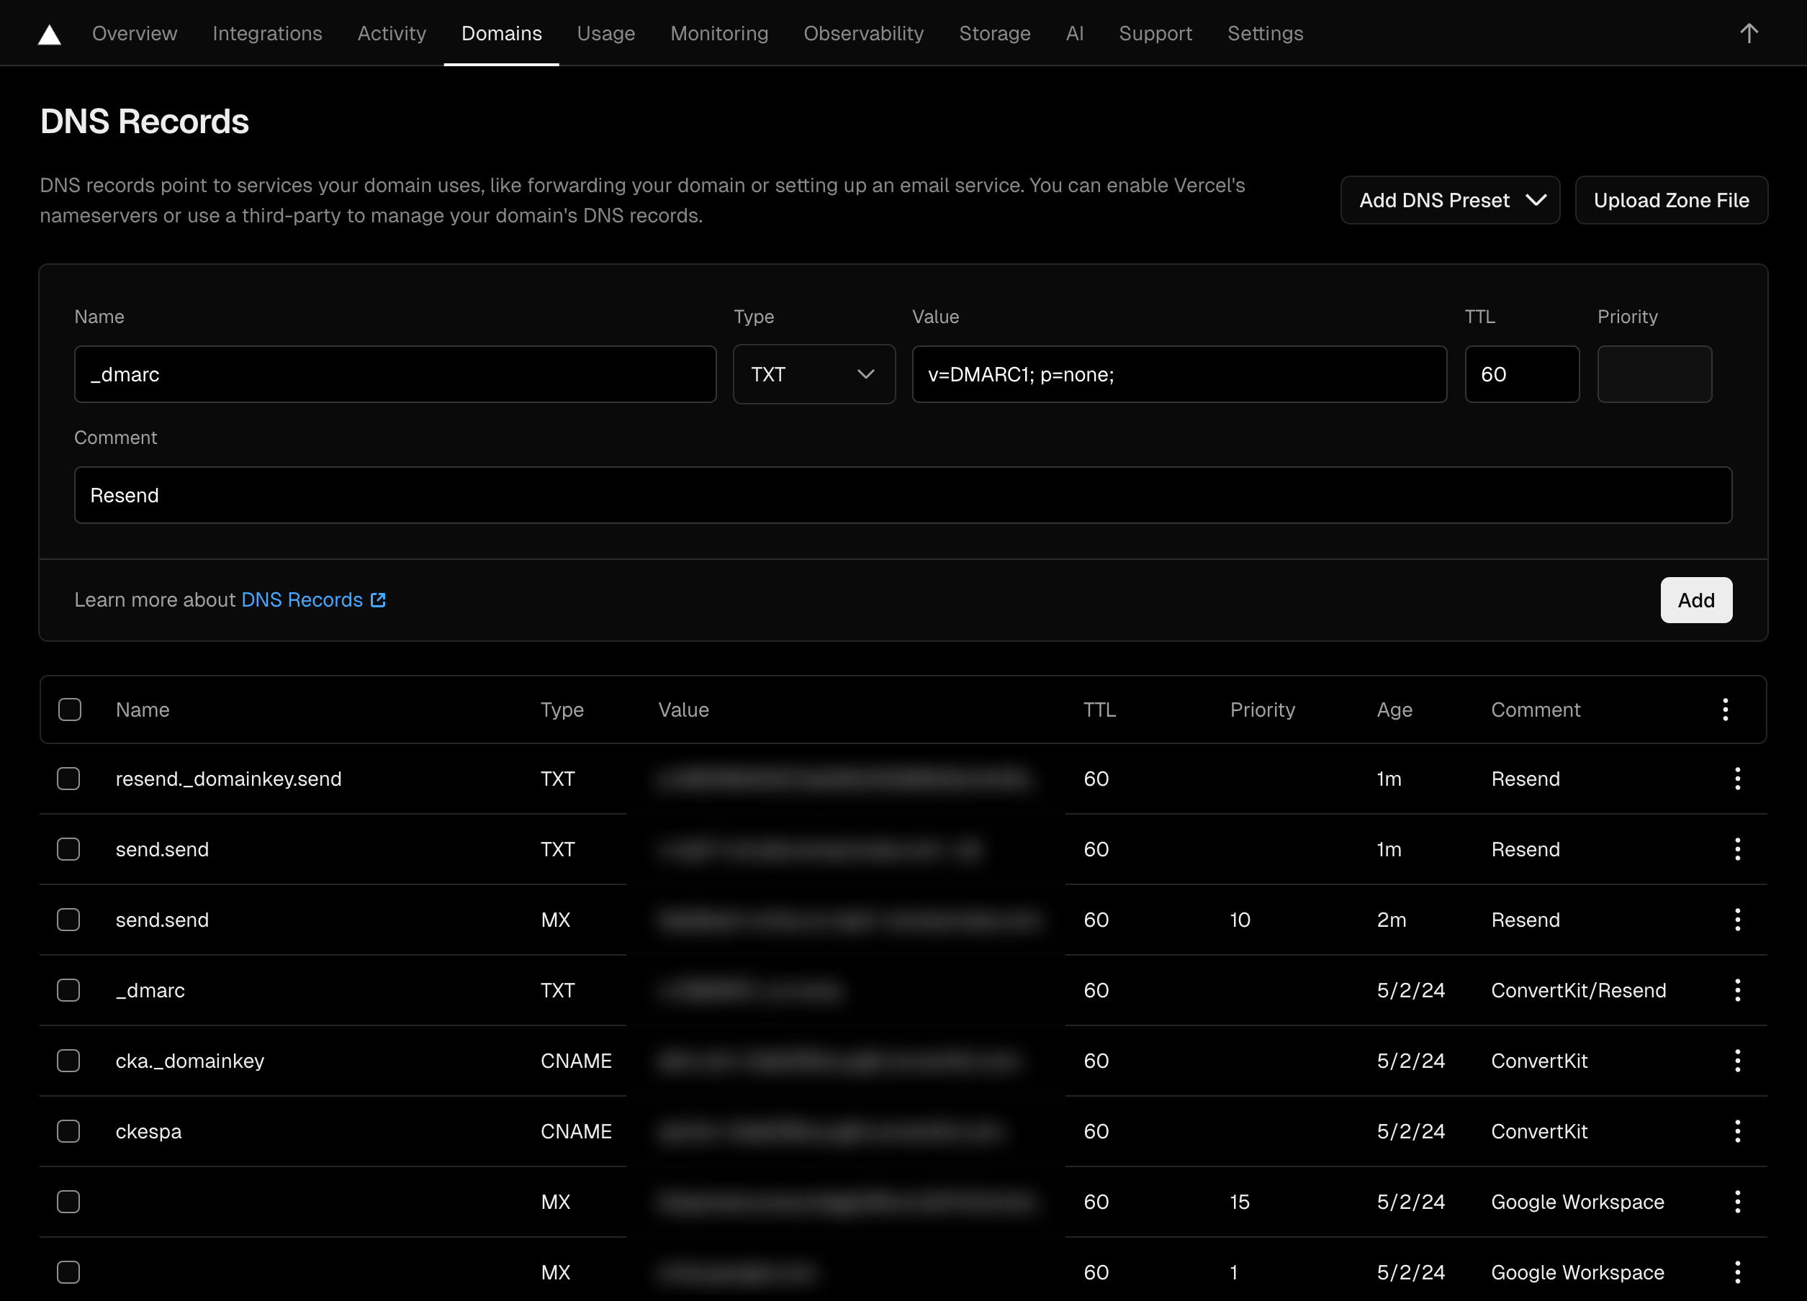Switch to the Monitoring tab
This screenshot has width=1807, height=1301.
718,33
